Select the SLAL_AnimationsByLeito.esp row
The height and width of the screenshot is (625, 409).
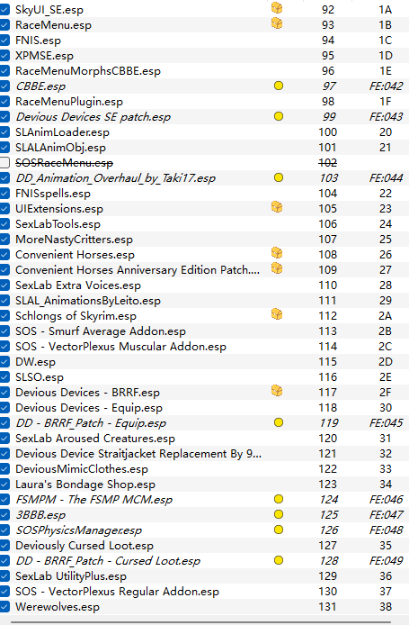tap(205, 301)
